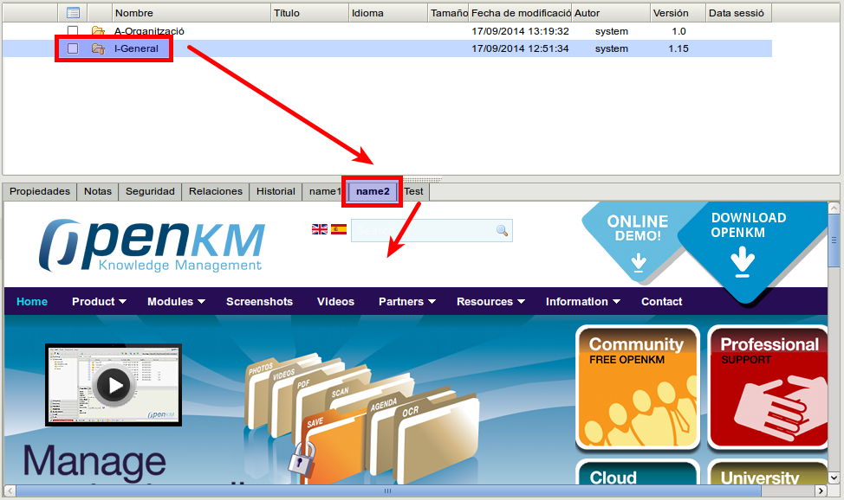Viewport: 844px width, 500px height.
Task: Click the horizontal scrollbar at the bottom
Action: [387, 490]
